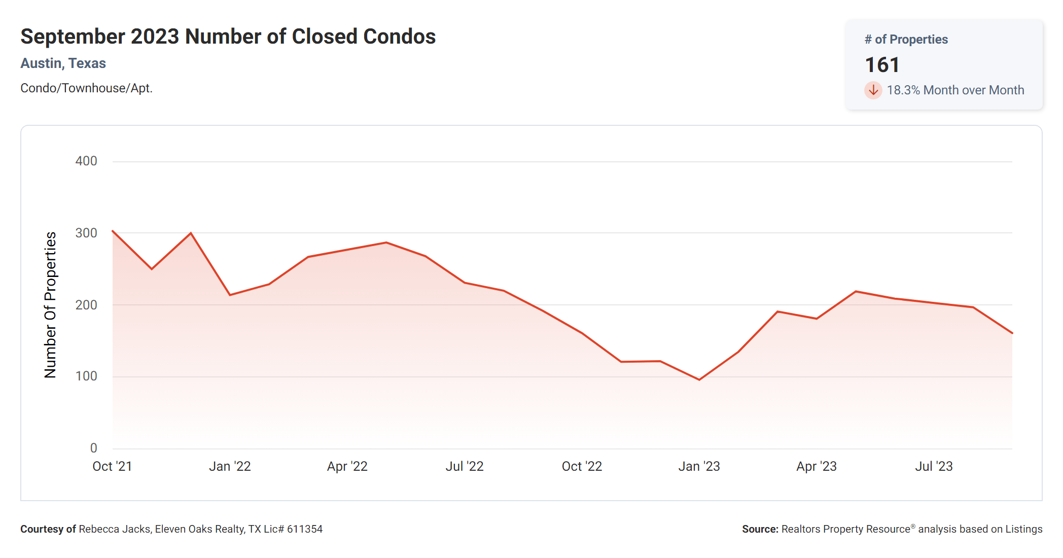Click the '18.3% Month over Month' text
This screenshot has height=558, width=1063.
point(955,90)
